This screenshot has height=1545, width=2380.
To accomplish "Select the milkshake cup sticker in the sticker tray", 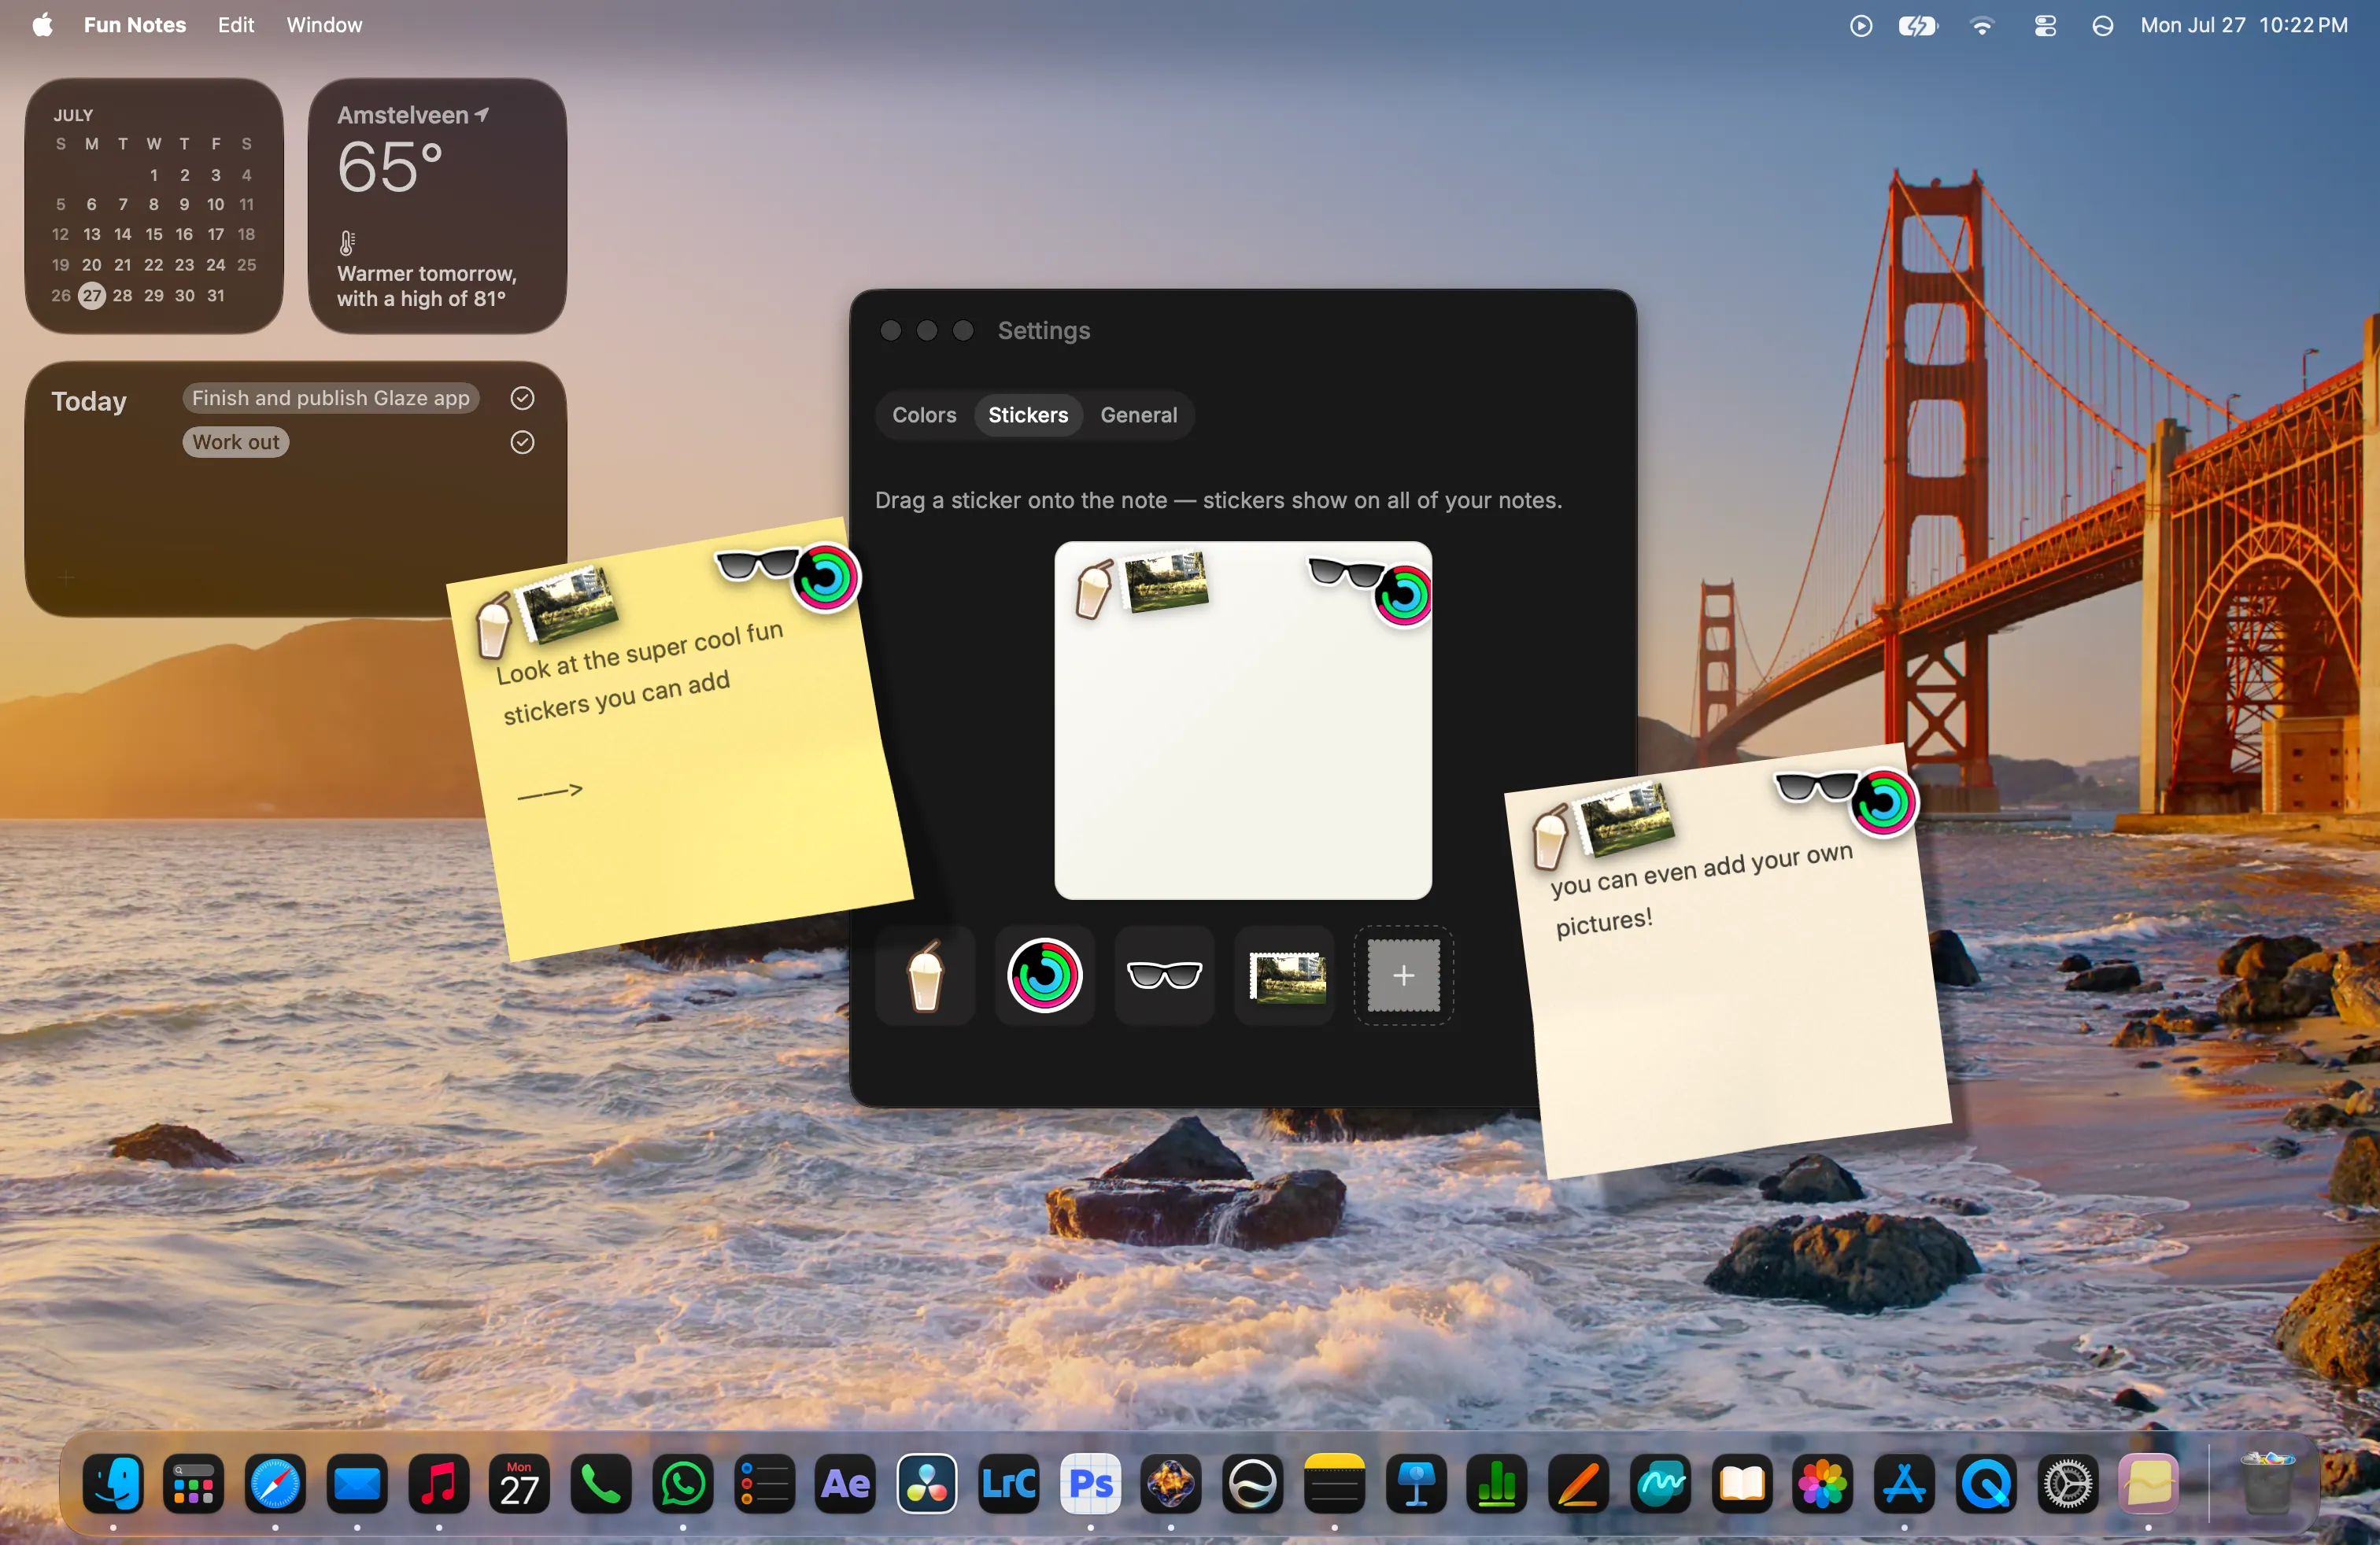I will coord(925,975).
